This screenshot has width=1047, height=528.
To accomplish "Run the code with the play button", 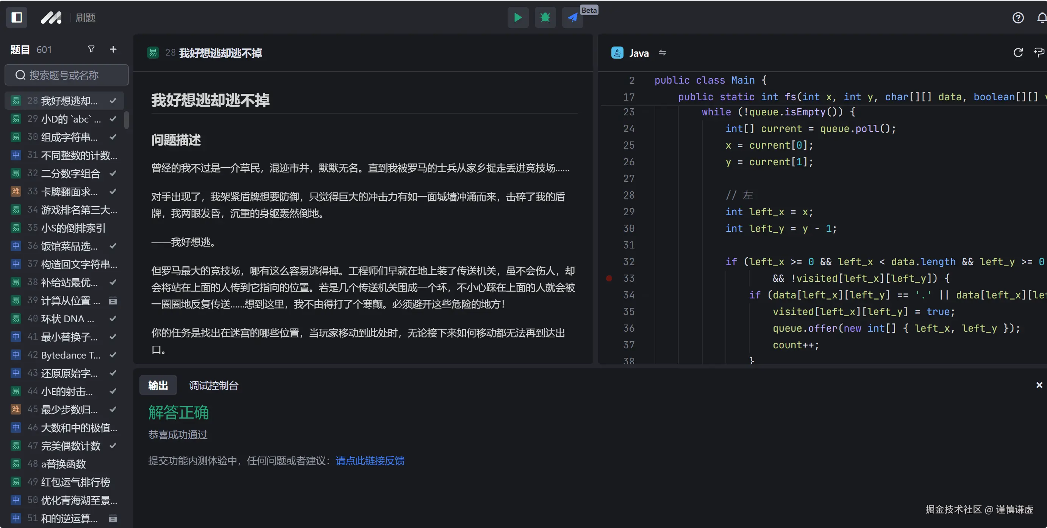I will click(518, 17).
